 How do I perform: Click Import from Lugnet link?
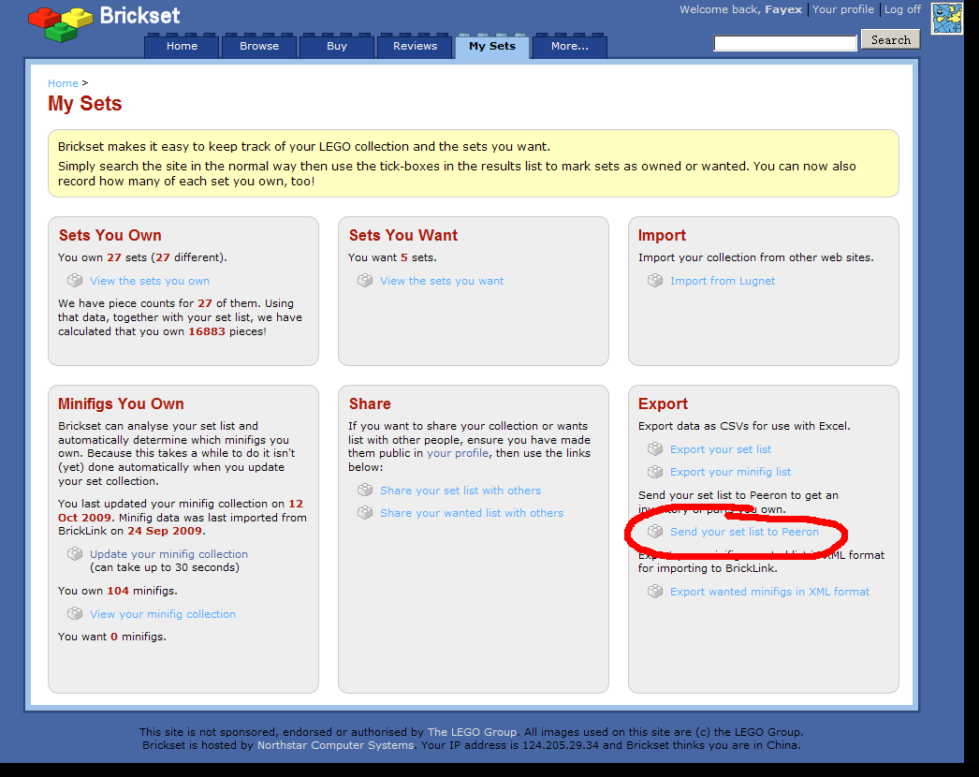click(723, 281)
